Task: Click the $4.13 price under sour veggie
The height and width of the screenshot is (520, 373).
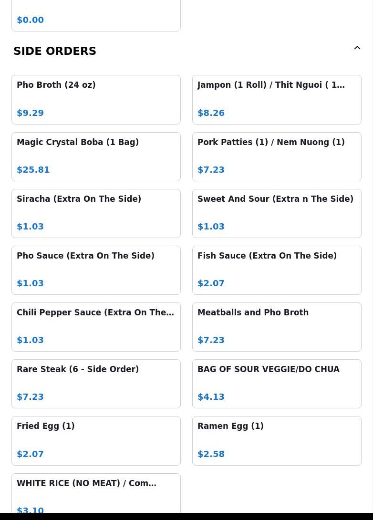Action: (211, 397)
